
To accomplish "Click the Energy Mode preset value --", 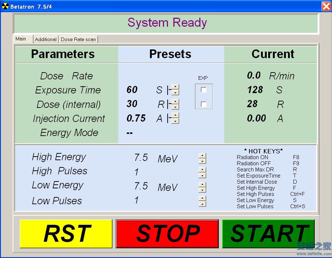I will tap(129, 133).
